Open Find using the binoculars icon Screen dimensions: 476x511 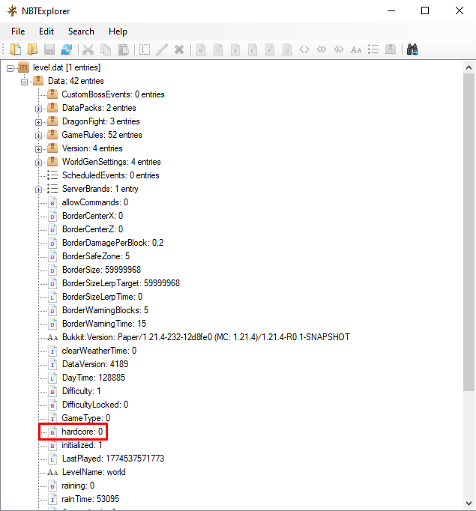click(412, 49)
